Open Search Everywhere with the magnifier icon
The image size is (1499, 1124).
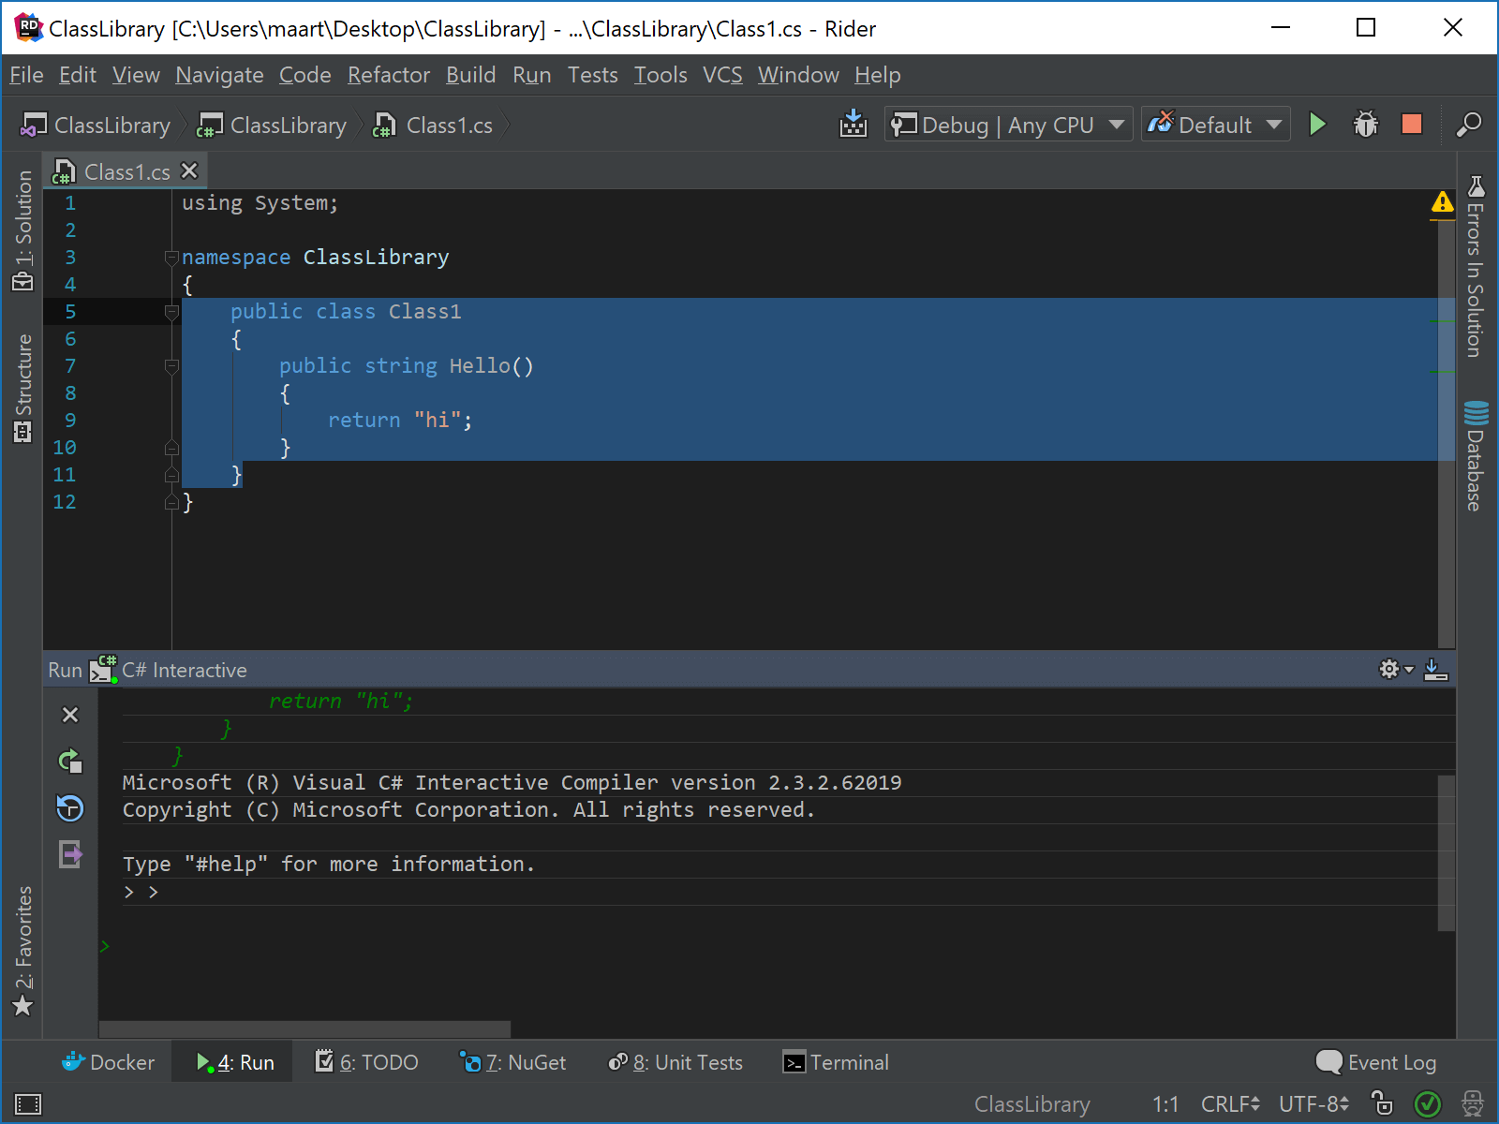point(1468,124)
